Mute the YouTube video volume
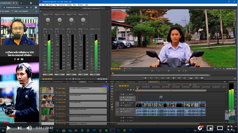Screen dimensions: 238x133 pos(29,128)
